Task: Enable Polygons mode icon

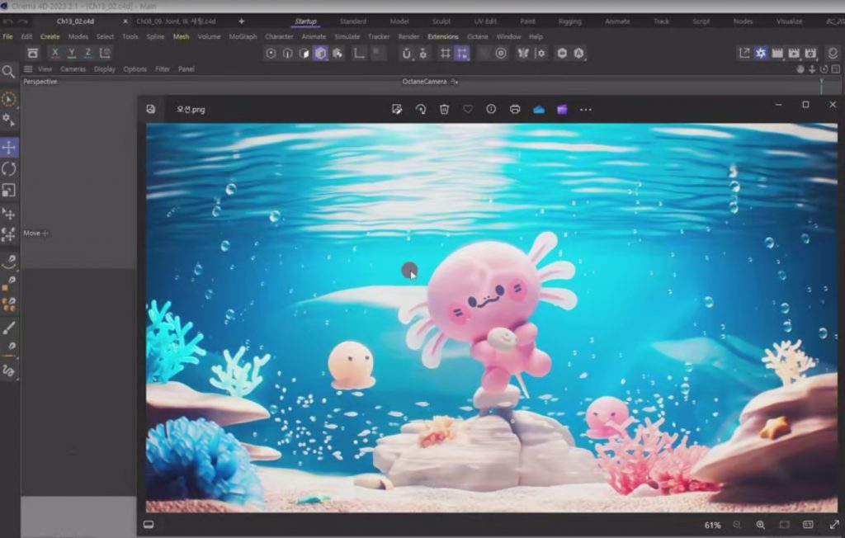Action: click(304, 54)
